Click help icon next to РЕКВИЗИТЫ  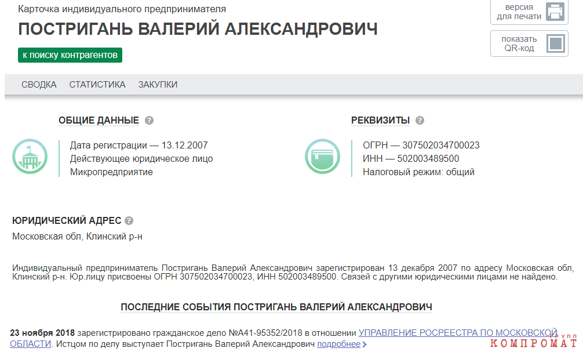pos(420,121)
